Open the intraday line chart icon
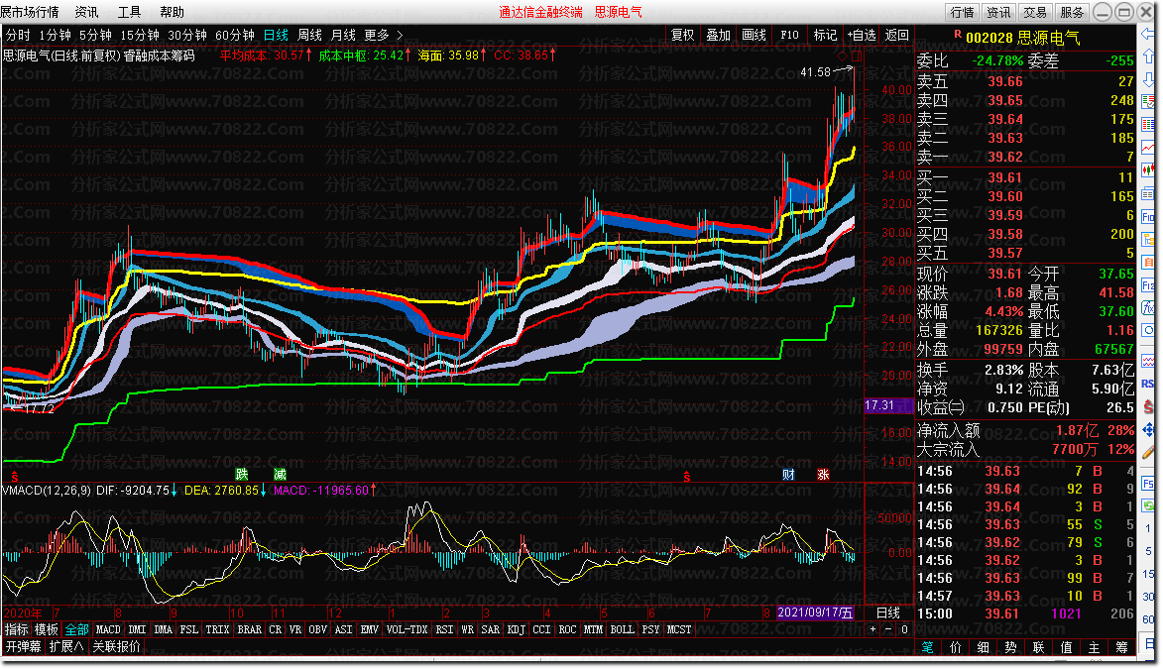1163x669 pixels. coord(1148,148)
